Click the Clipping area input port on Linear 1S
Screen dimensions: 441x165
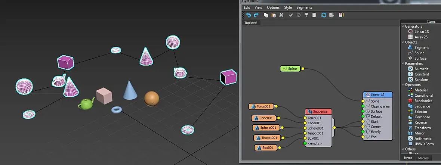pyautogui.click(x=363, y=106)
